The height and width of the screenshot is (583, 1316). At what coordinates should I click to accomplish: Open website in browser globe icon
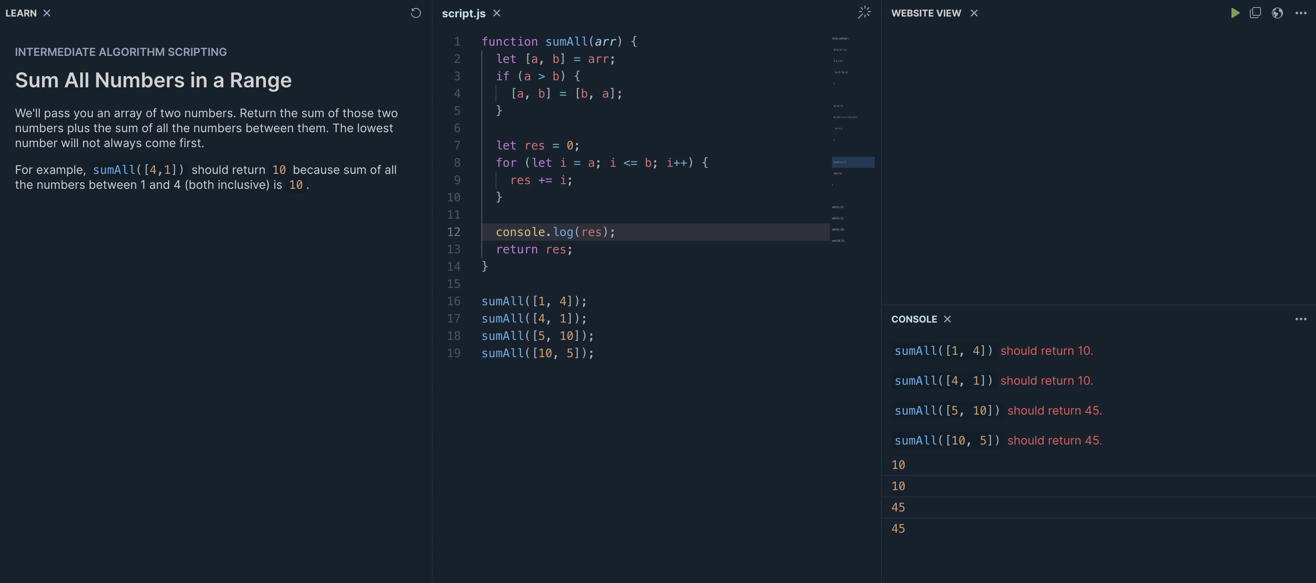click(1277, 13)
